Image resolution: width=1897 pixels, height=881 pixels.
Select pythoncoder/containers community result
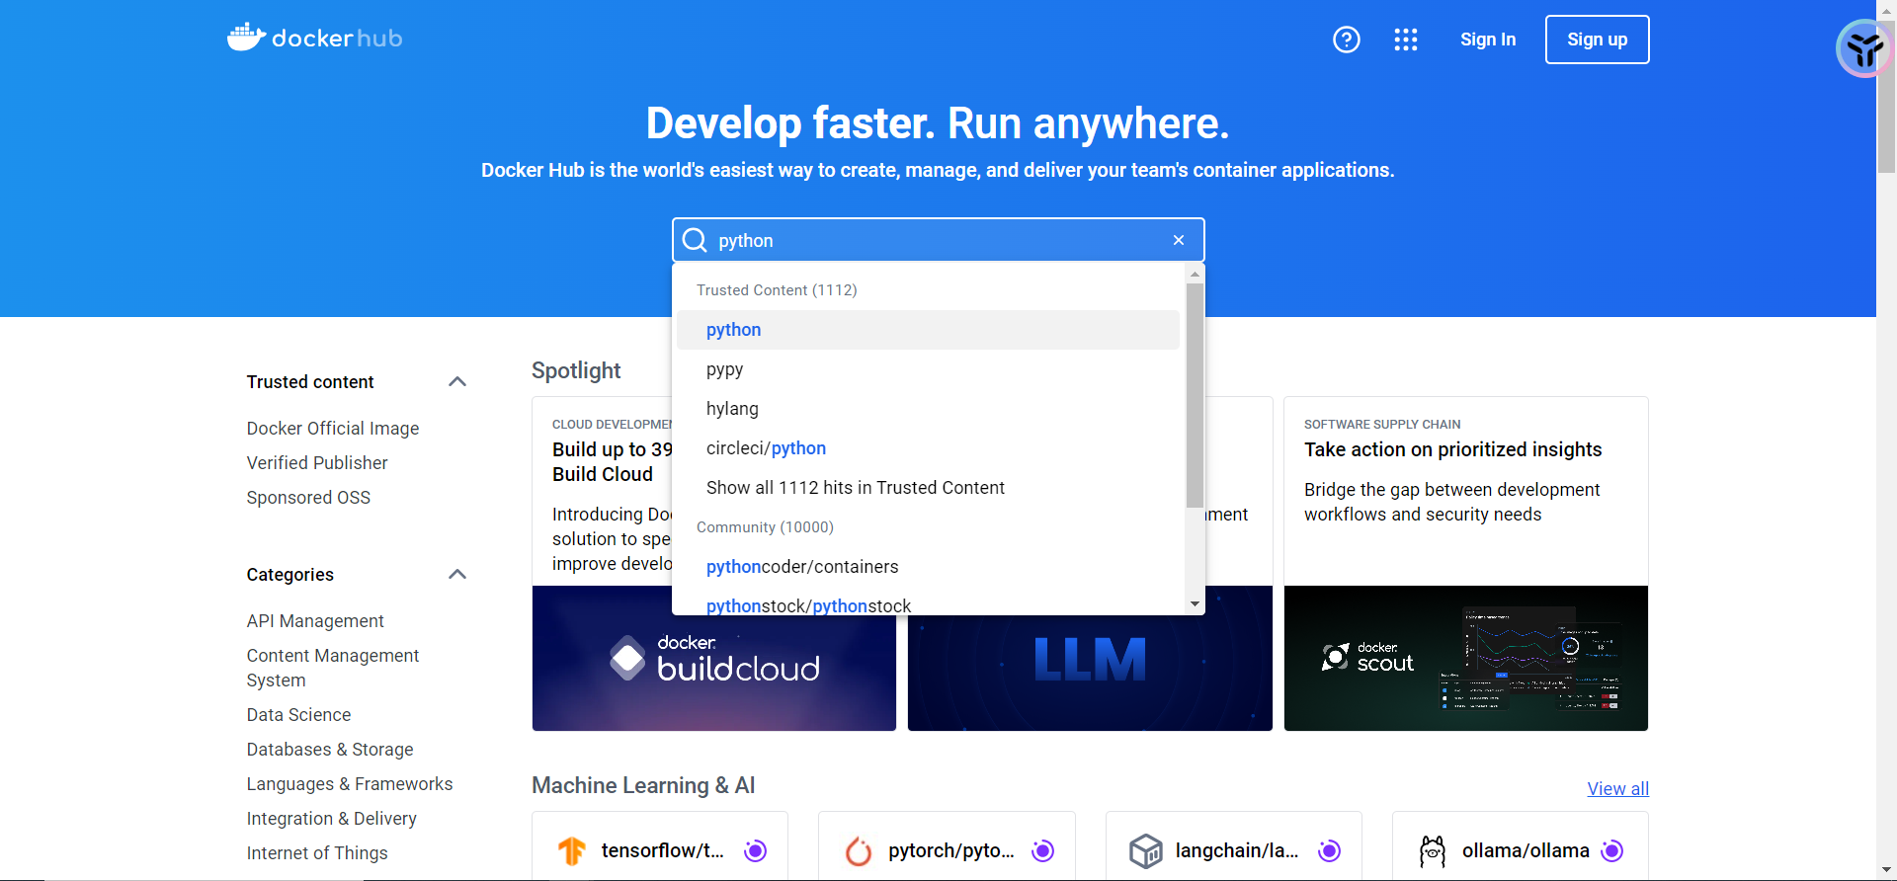click(x=929, y=567)
